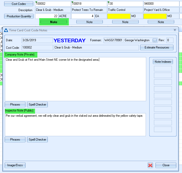This screenshot has height=173, width=182.
Task: Click the Cost Codes button
Action: [x=19, y=4]
